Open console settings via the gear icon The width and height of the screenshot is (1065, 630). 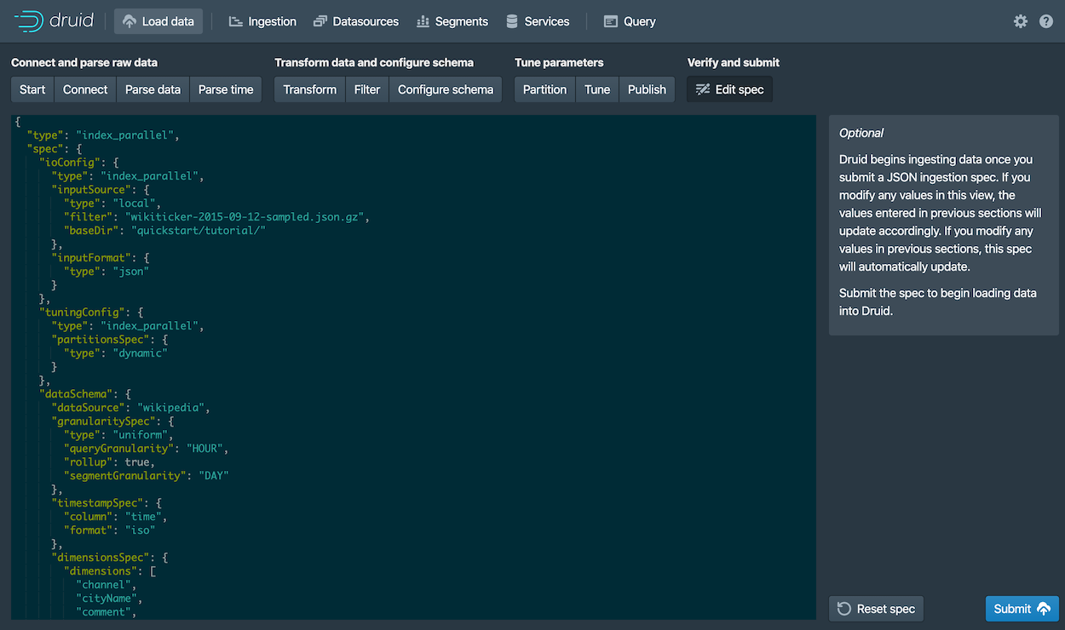(1020, 21)
